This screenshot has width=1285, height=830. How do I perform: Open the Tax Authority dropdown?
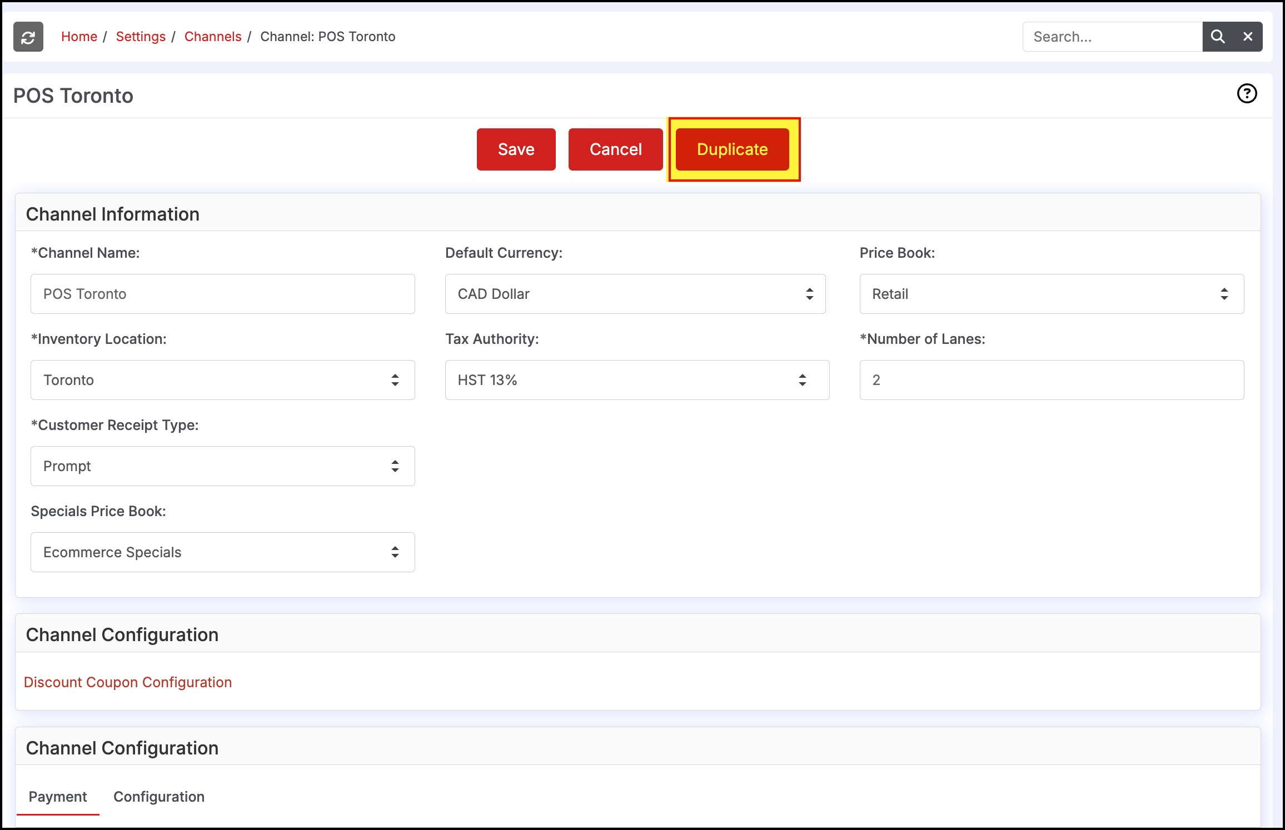(637, 380)
